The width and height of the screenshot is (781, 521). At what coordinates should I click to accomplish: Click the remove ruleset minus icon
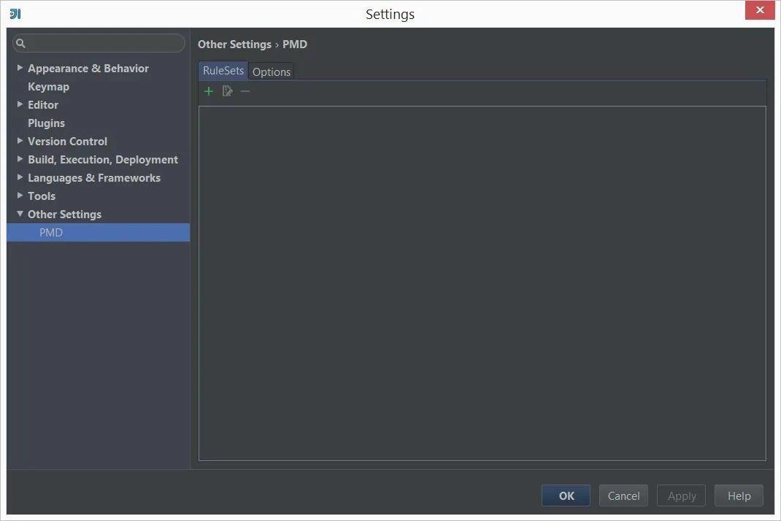245,91
